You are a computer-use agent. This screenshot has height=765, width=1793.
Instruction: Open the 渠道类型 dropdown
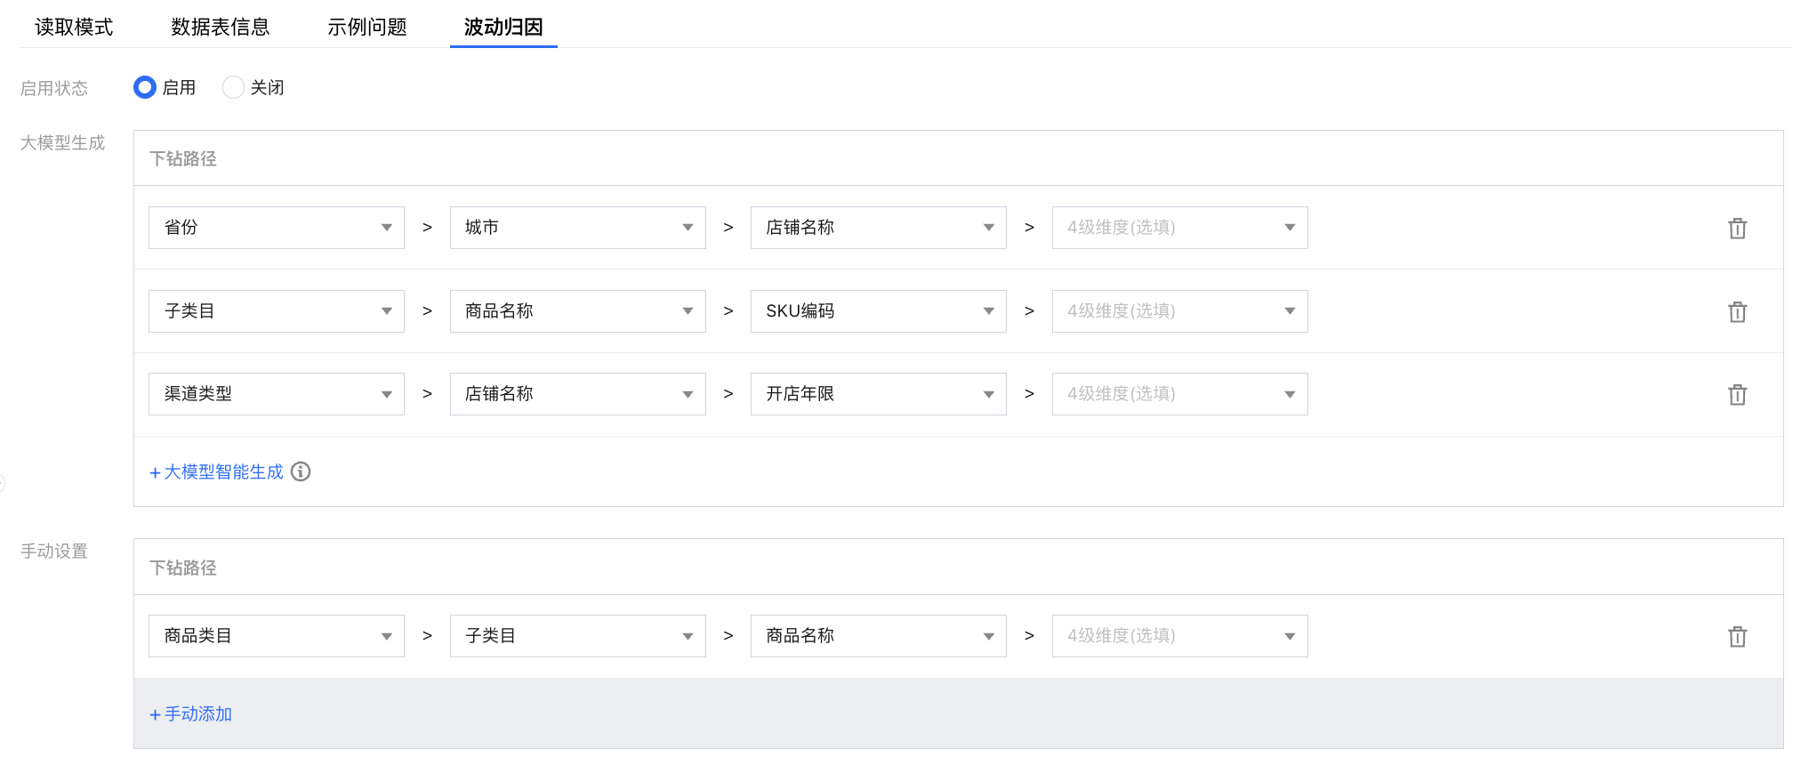(276, 394)
